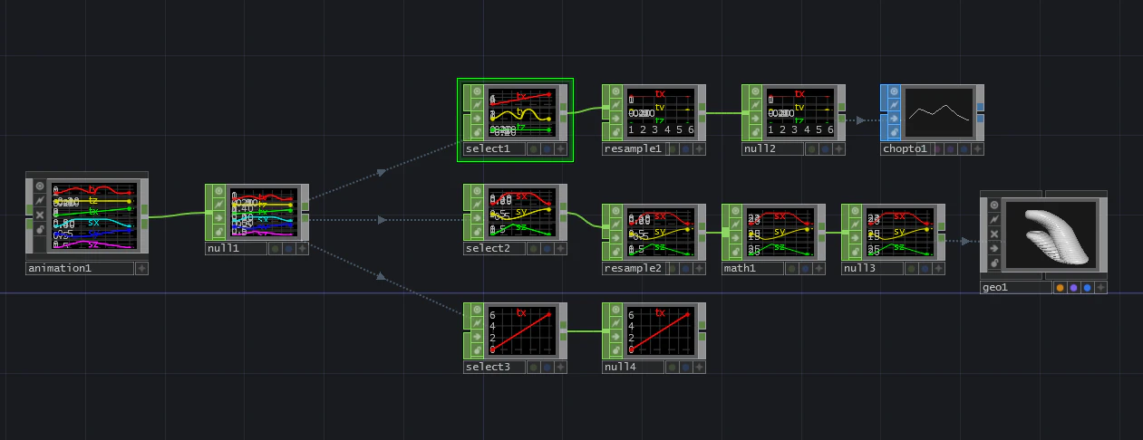Toggle the X cooking flag on geo1

coord(993,234)
